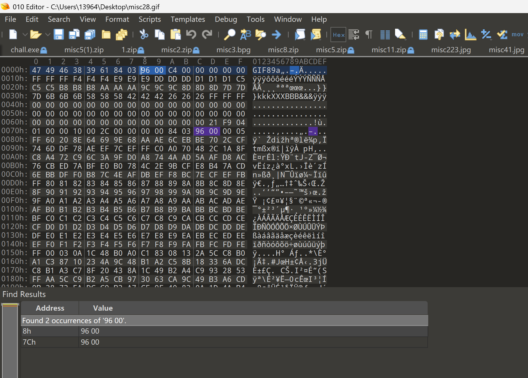Toggle the show whitespace pilcrow icon
Viewport: 528px width, 378px height.
369,35
